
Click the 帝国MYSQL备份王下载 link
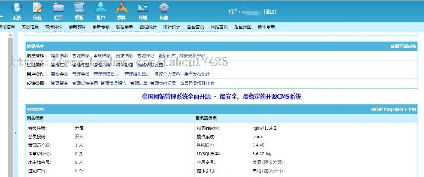click(394, 109)
